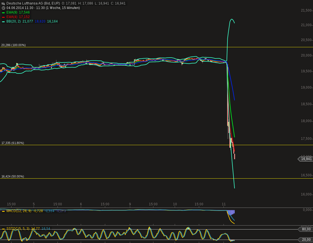Screen dimensions: 313x243
Task: Click the EMA(9) value 17,546
Action: tap(24, 12)
